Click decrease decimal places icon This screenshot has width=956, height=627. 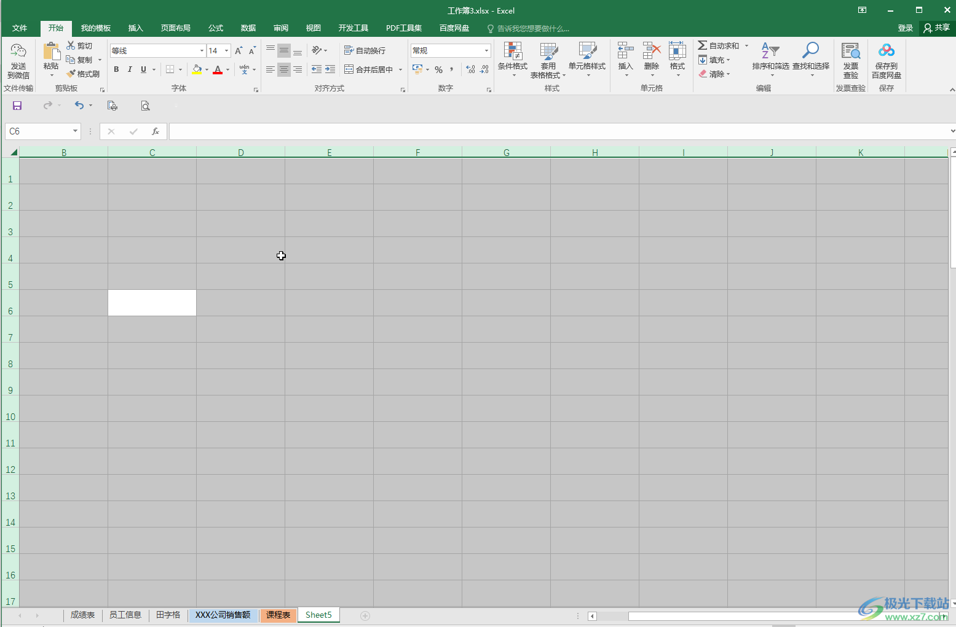point(484,69)
